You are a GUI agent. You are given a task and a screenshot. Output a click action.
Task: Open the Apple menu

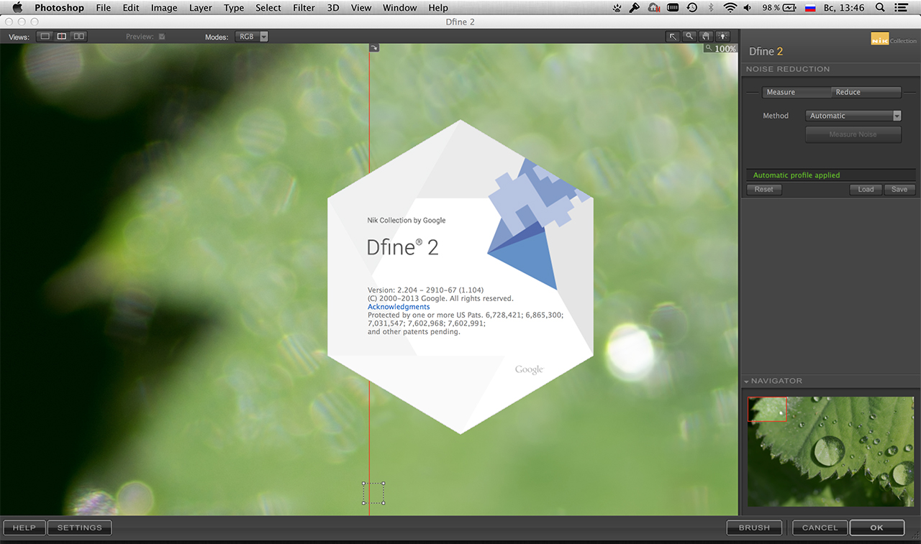17,8
